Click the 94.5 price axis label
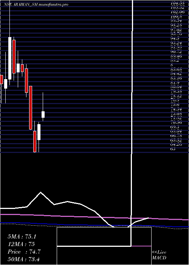This screenshot has width=189, height=265. click(174, 39)
